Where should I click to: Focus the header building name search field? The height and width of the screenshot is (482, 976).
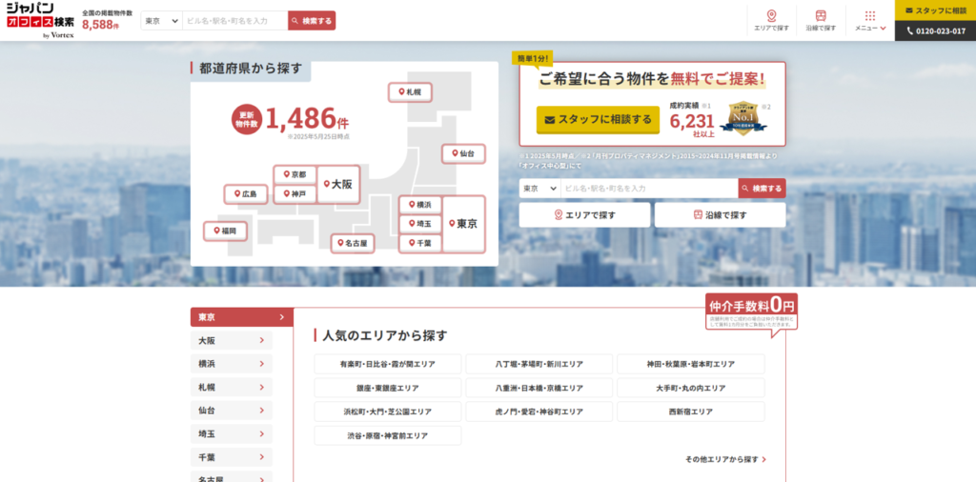[235, 21]
